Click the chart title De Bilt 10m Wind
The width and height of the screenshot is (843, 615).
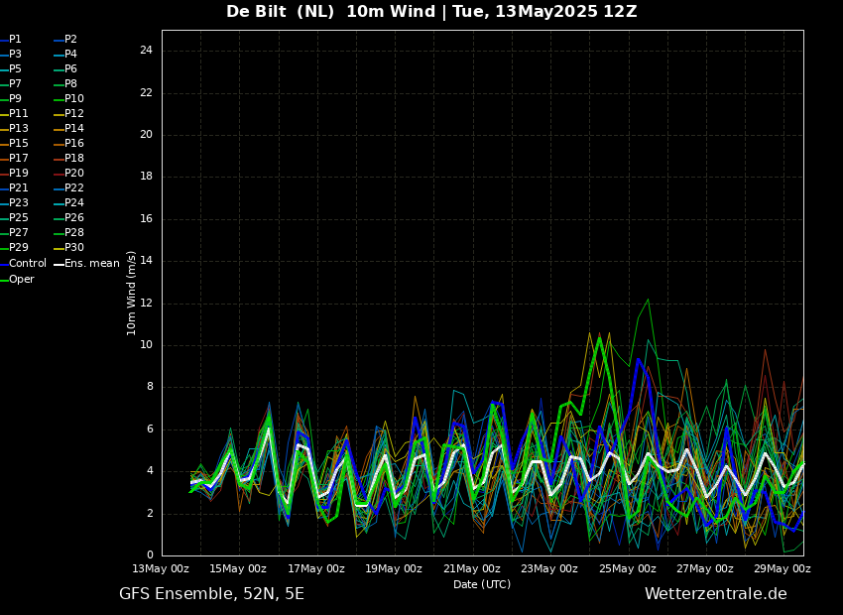click(x=431, y=12)
